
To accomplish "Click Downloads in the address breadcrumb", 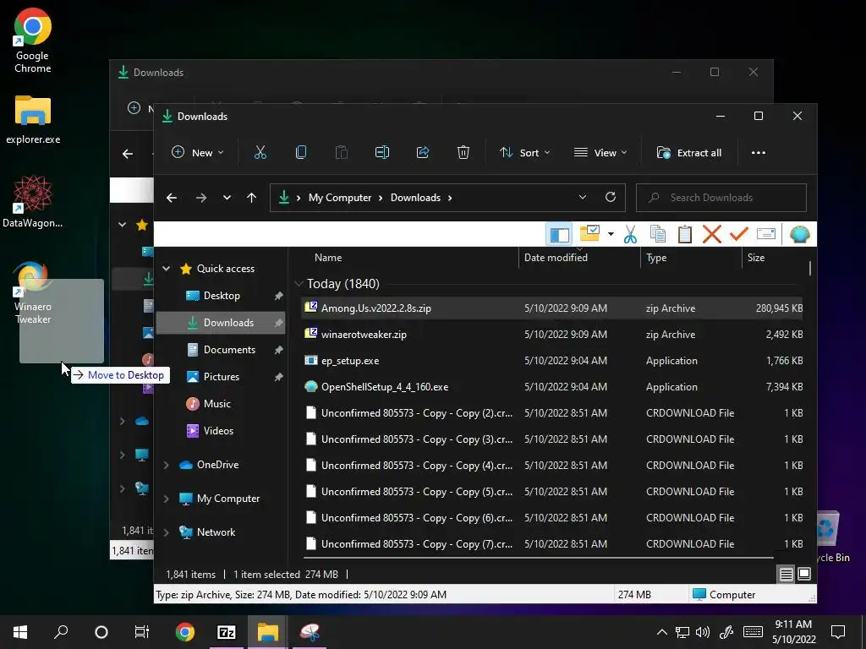I will [415, 198].
